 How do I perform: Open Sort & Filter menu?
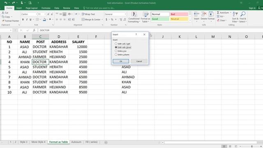[x=235, y=17]
